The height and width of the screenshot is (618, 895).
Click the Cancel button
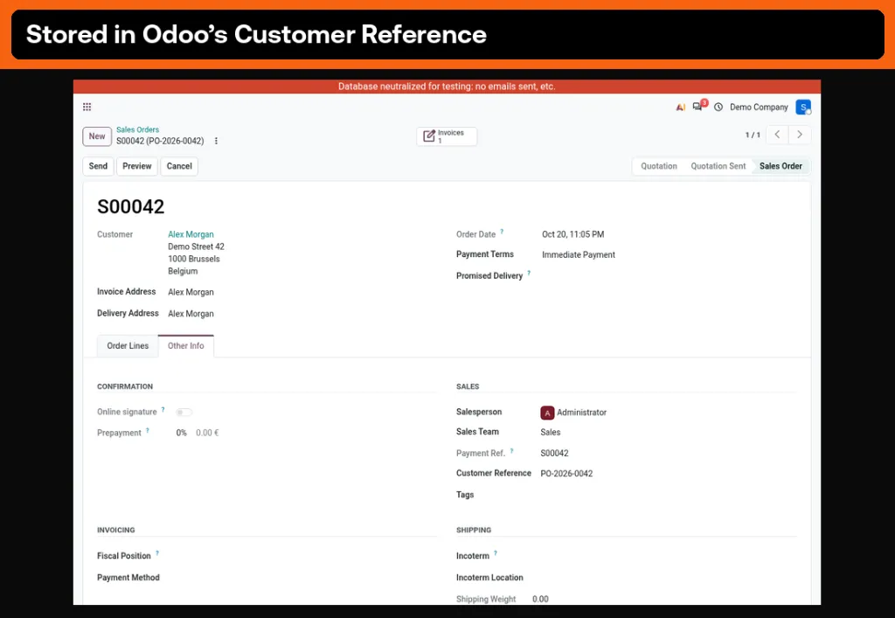[179, 166]
